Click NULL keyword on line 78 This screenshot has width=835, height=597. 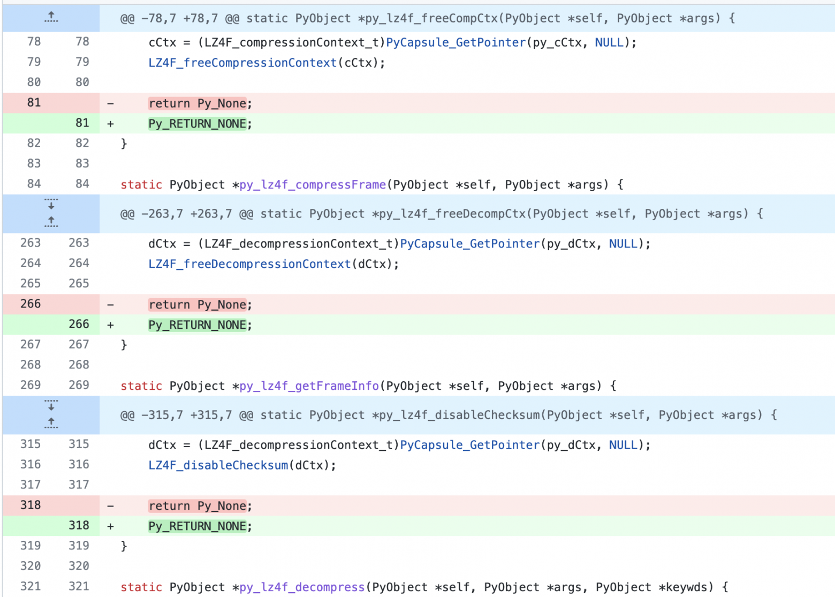pyautogui.click(x=609, y=42)
